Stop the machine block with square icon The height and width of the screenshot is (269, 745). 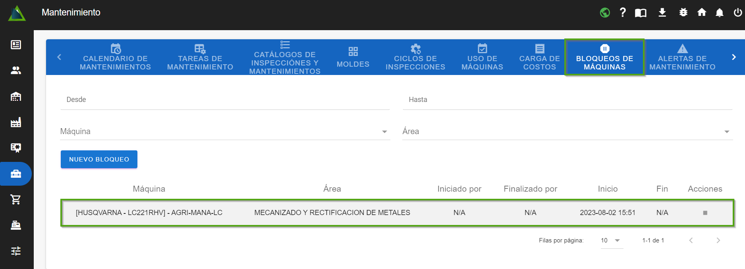(x=705, y=213)
